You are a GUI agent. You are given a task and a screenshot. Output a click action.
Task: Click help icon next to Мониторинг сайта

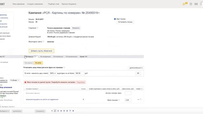pos(43,41)
